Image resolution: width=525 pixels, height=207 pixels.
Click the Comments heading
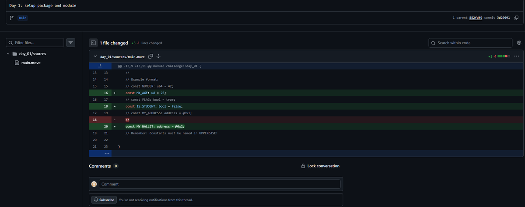coord(100,166)
